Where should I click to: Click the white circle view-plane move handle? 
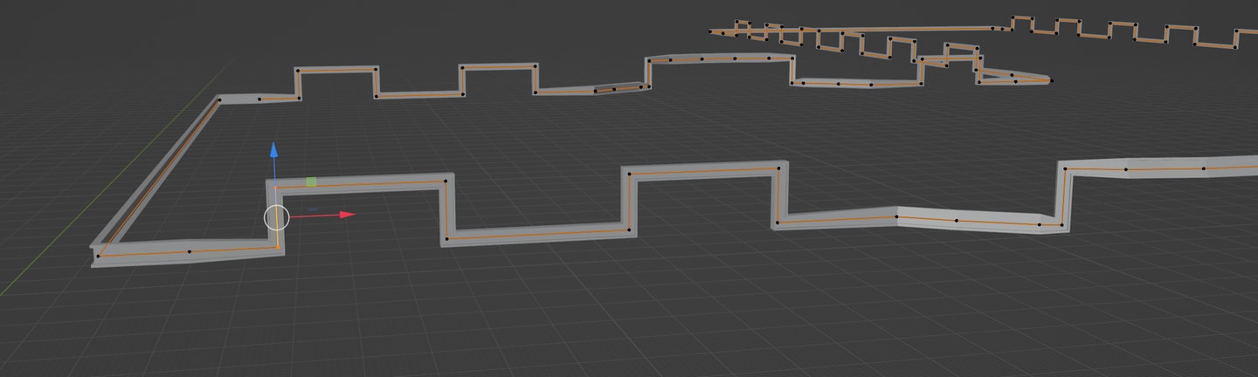[x=276, y=217]
